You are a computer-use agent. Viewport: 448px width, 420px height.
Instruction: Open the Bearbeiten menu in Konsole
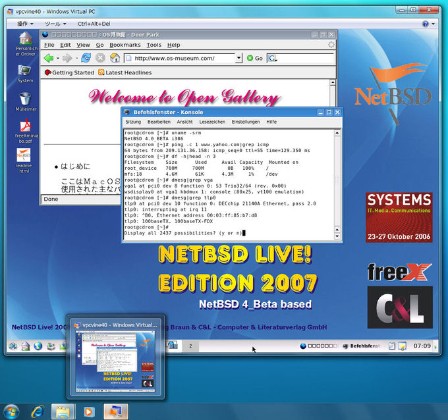(x=159, y=122)
